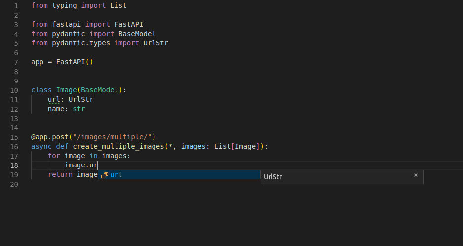Place cursor at end of image.ur text
This screenshot has height=246, width=463.
coord(98,165)
